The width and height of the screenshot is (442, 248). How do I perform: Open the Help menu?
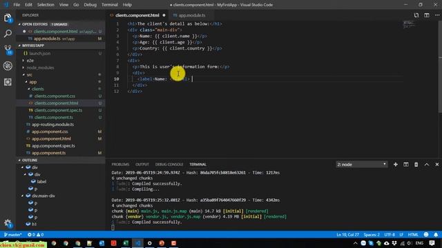(127, 5)
